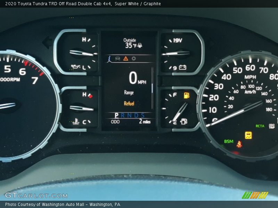Click the oil pressure oil-can icon
Image resolution: width=278 pixels, height=208 pixels.
pos(75,67)
